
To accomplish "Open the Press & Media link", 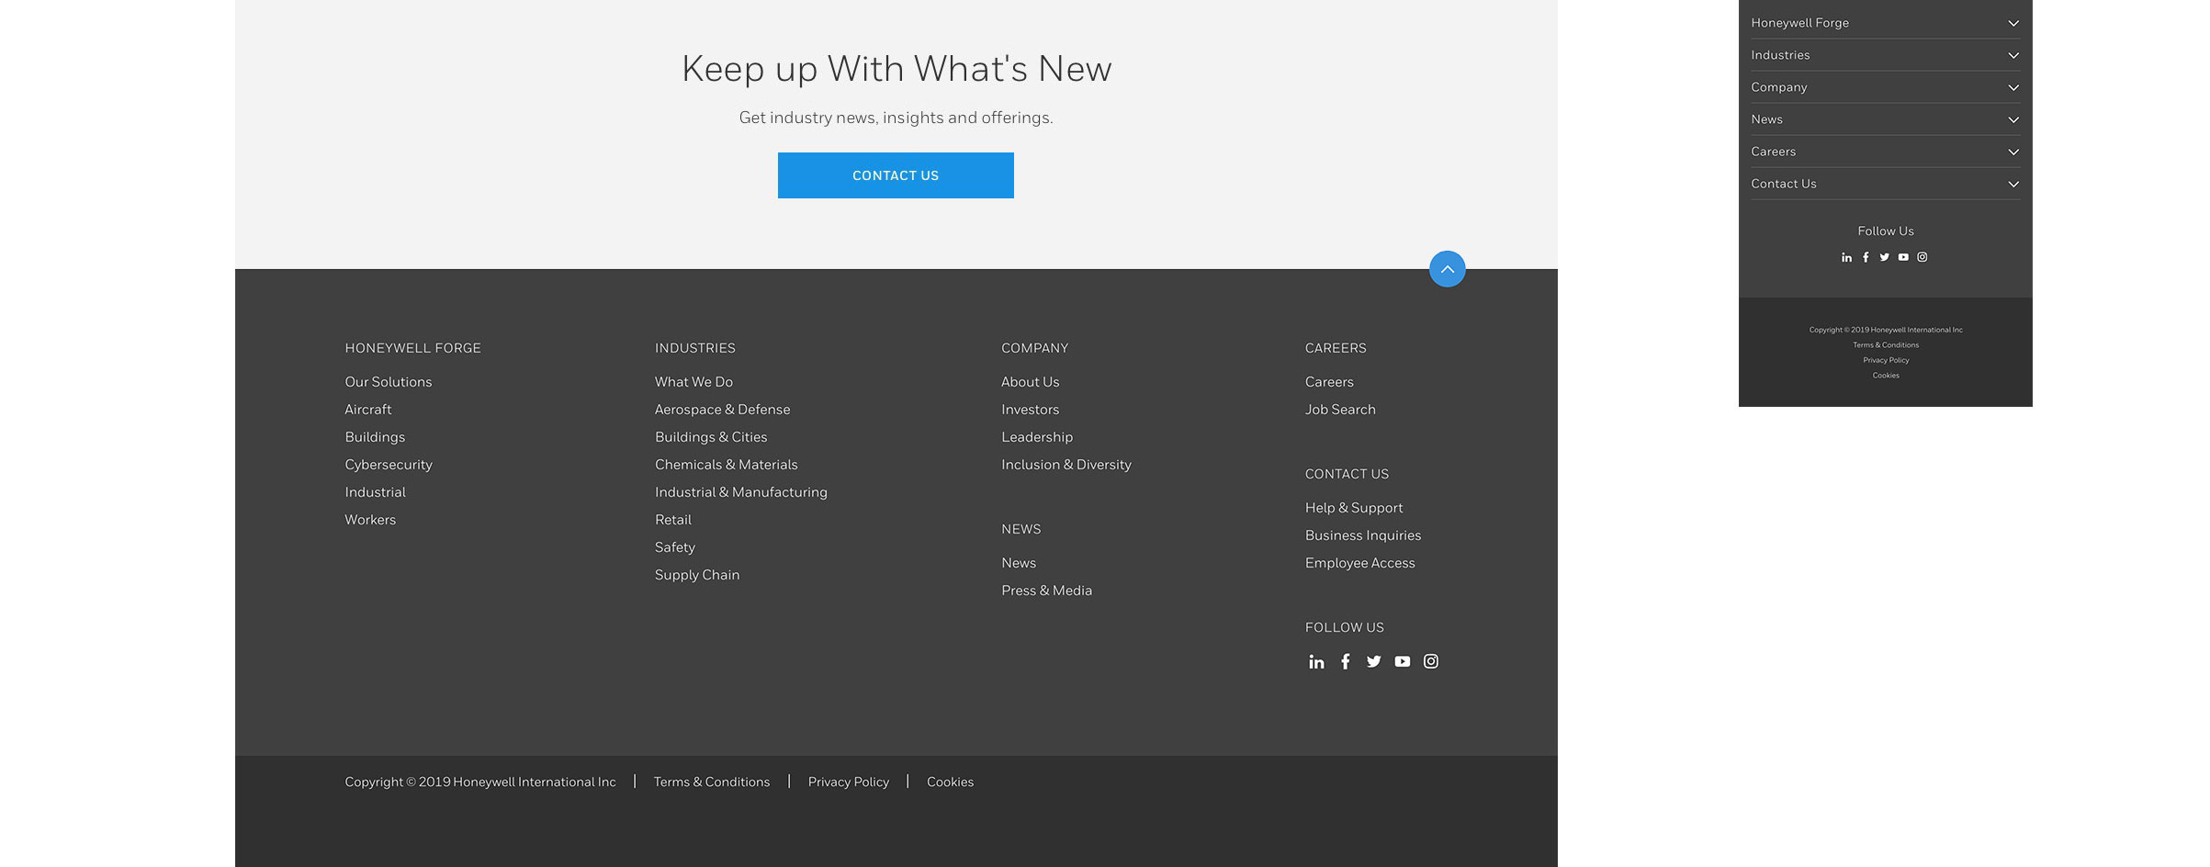I will coord(1046,591).
